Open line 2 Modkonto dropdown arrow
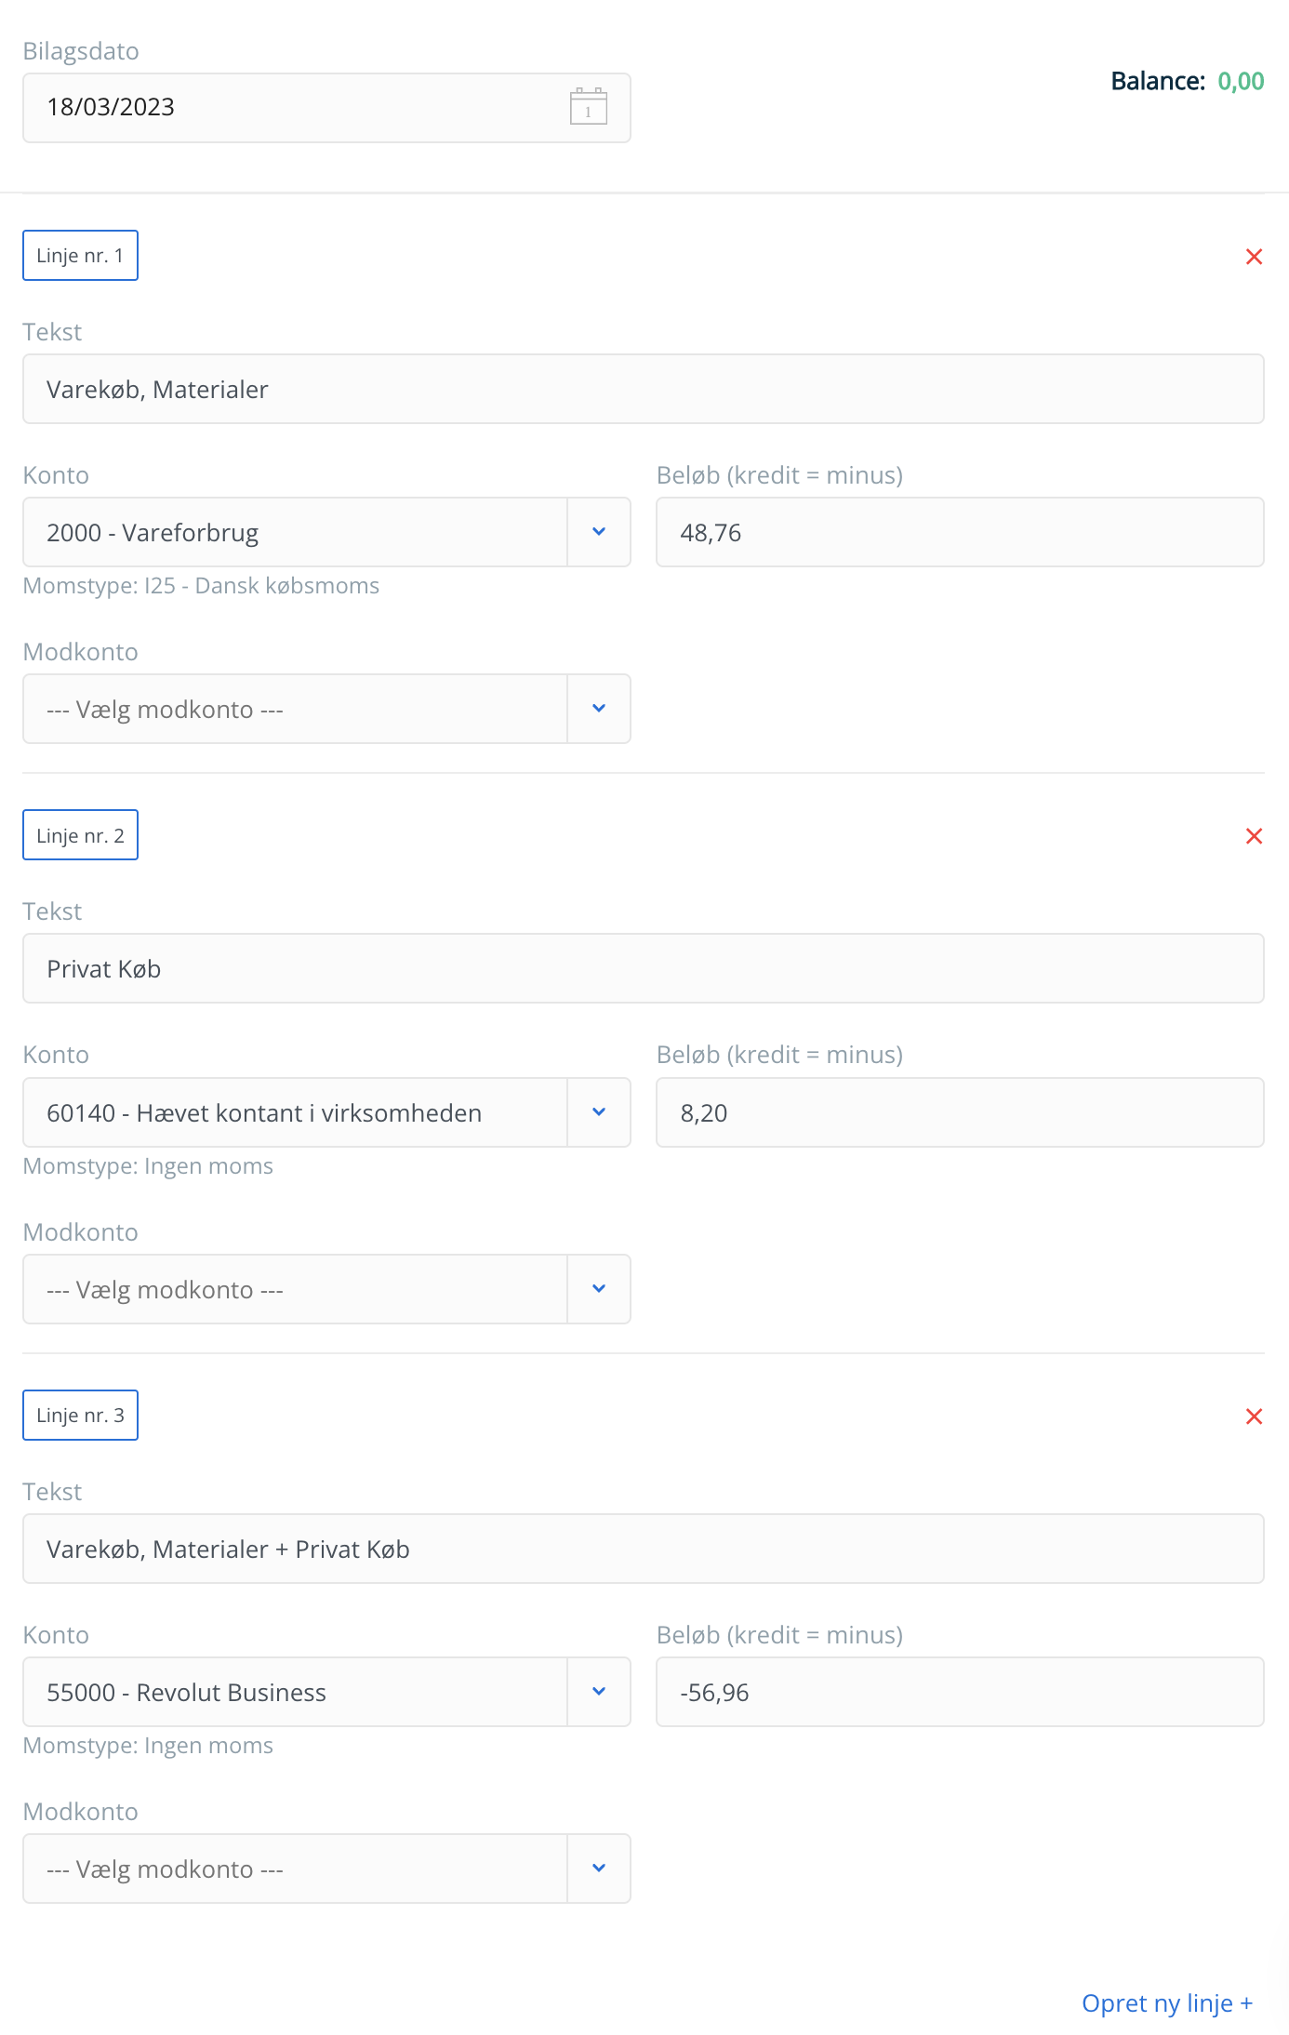This screenshot has width=1289, height=2035. (599, 1289)
